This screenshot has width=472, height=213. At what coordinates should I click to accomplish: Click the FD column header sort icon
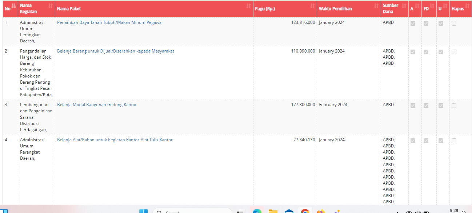click(432, 6)
